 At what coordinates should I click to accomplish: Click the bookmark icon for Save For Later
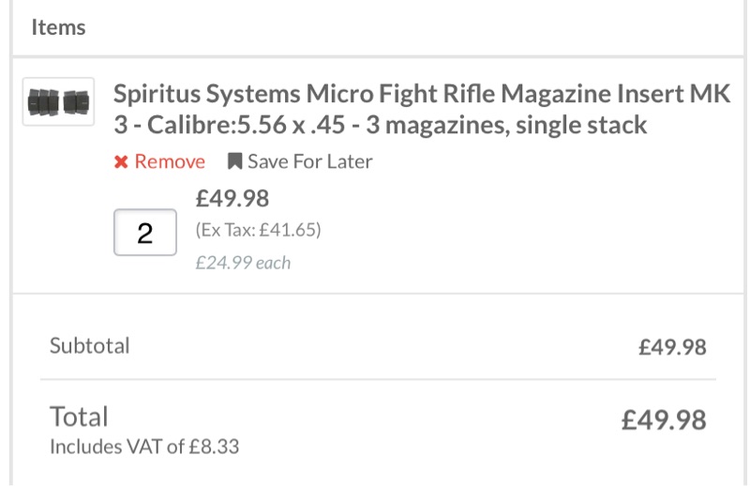pyautogui.click(x=234, y=162)
